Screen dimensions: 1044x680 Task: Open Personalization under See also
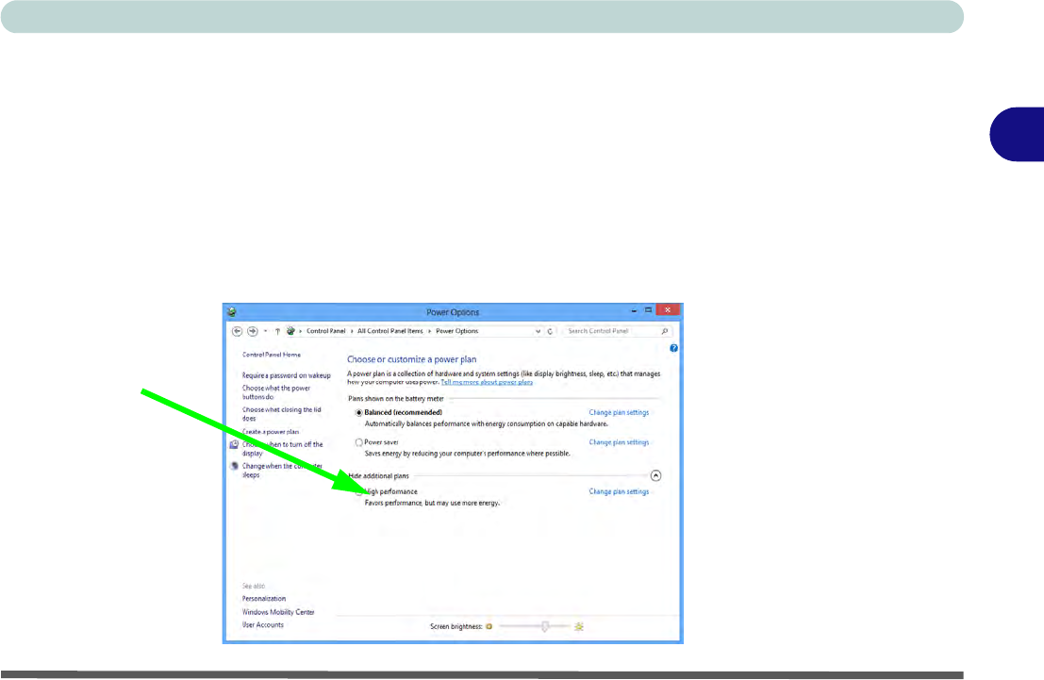point(264,599)
